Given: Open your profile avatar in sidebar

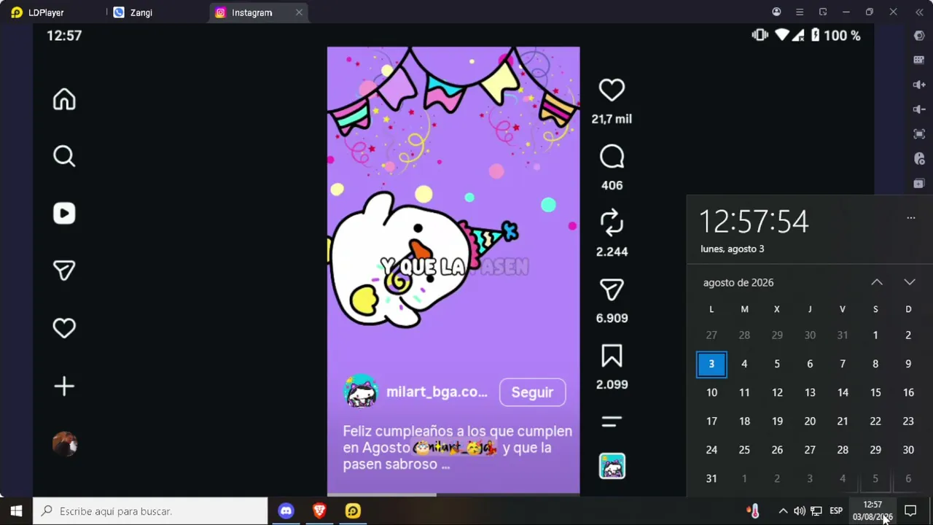Looking at the screenshot, I should click(x=64, y=443).
